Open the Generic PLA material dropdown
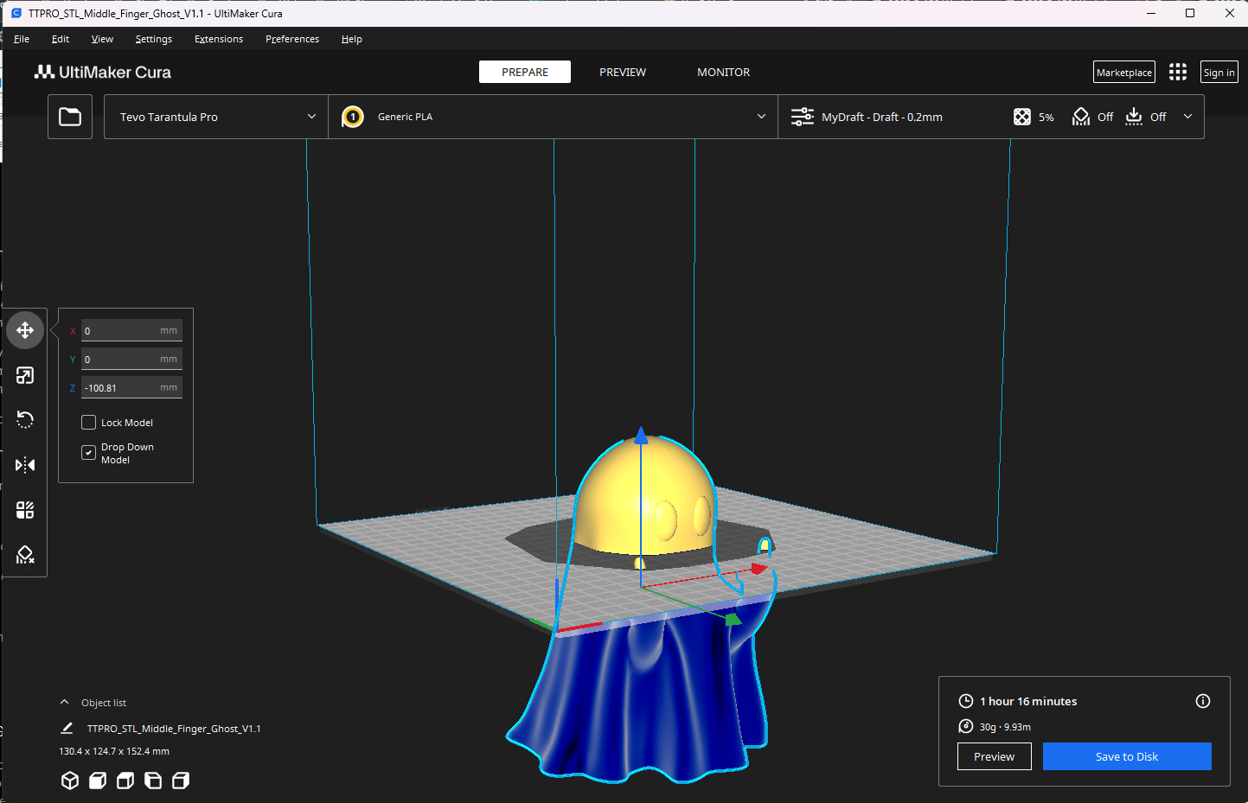Image resolution: width=1248 pixels, height=803 pixels. point(554,117)
